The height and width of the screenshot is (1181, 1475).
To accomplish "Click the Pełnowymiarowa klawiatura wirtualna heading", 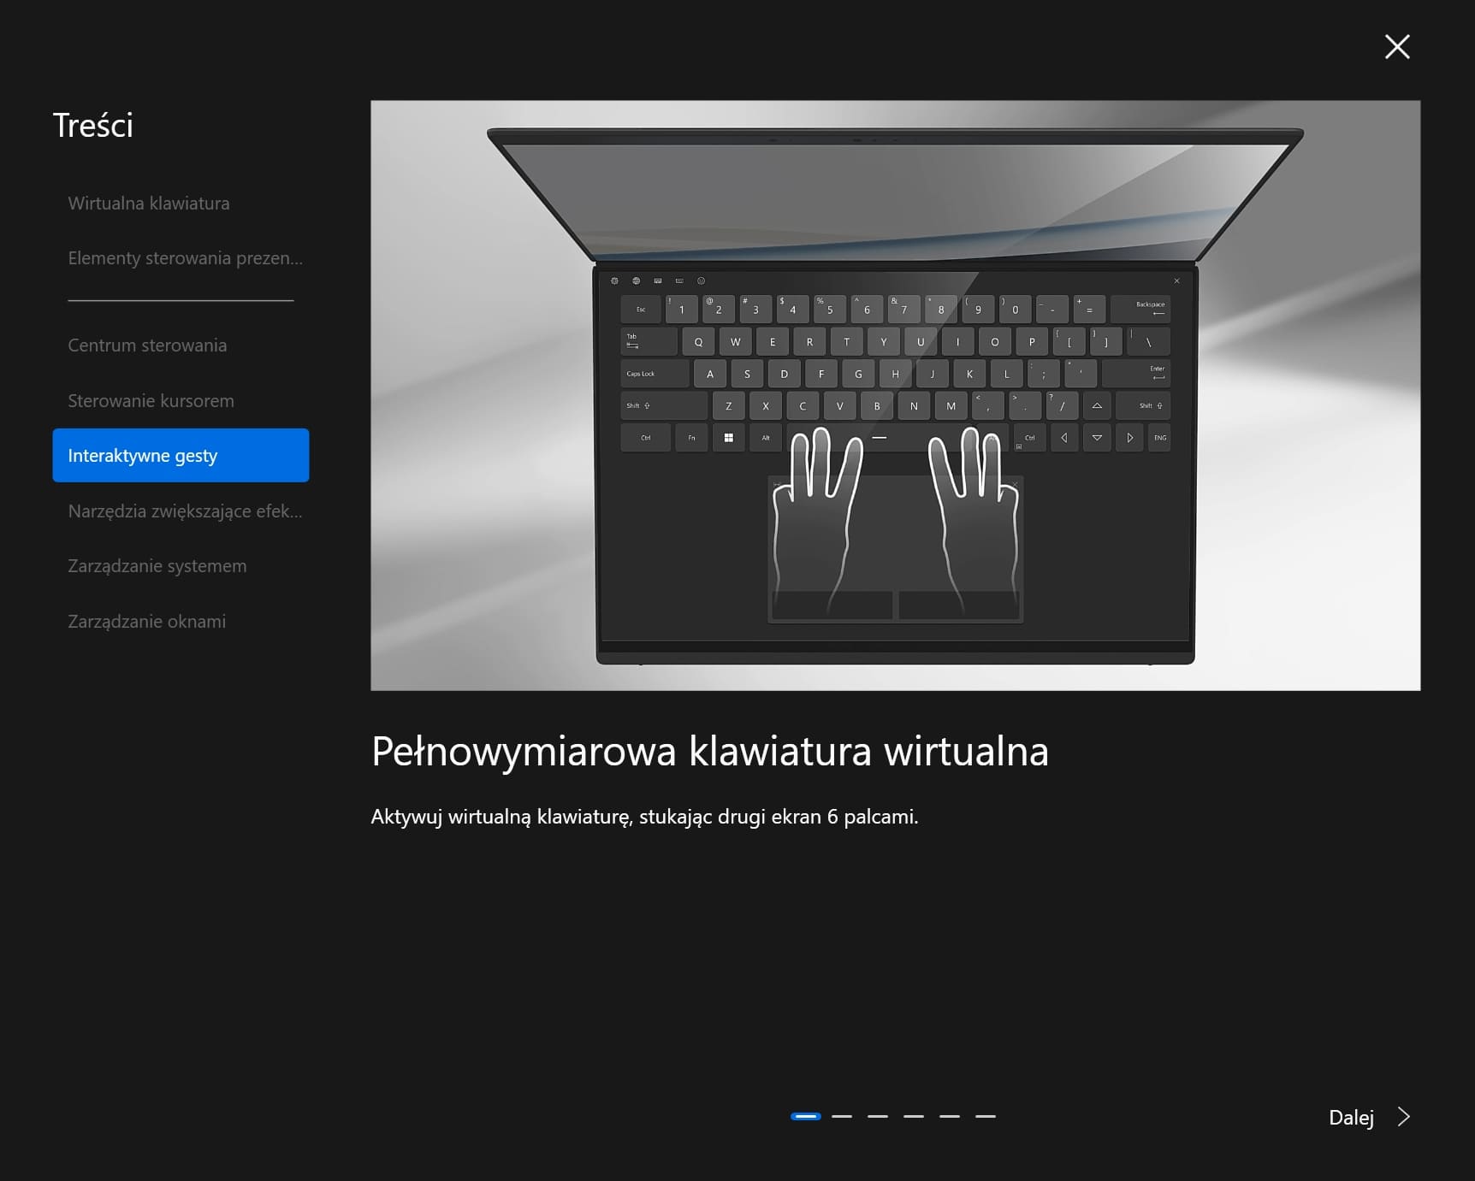I will tap(709, 752).
